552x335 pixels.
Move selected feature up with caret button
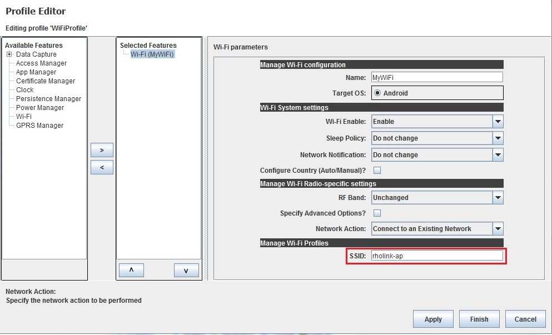point(131,270)
